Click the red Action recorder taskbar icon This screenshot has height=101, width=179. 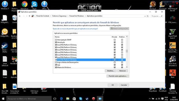(93, 98)
